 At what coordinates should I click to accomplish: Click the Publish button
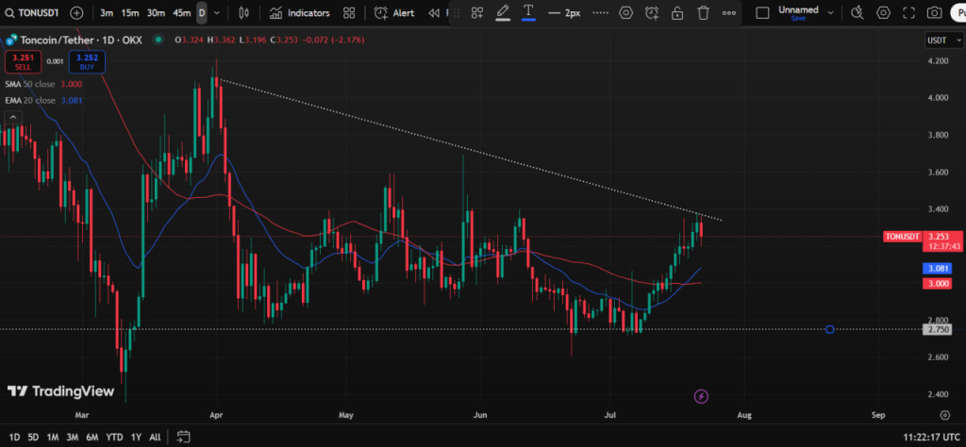click(x=958, y=12)
